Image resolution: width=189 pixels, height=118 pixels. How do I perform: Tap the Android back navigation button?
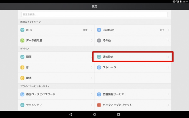pos(71,115)
